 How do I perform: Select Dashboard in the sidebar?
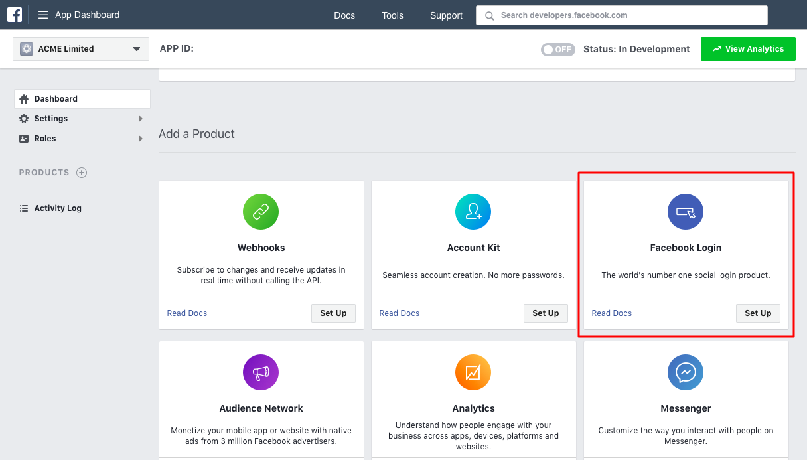click(x=82, y=99)
